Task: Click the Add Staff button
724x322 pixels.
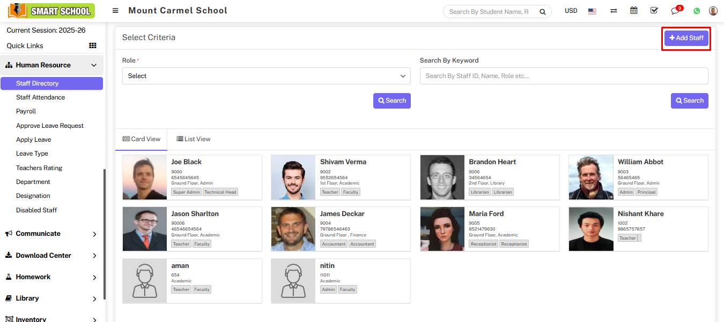Action: [686, 37]
